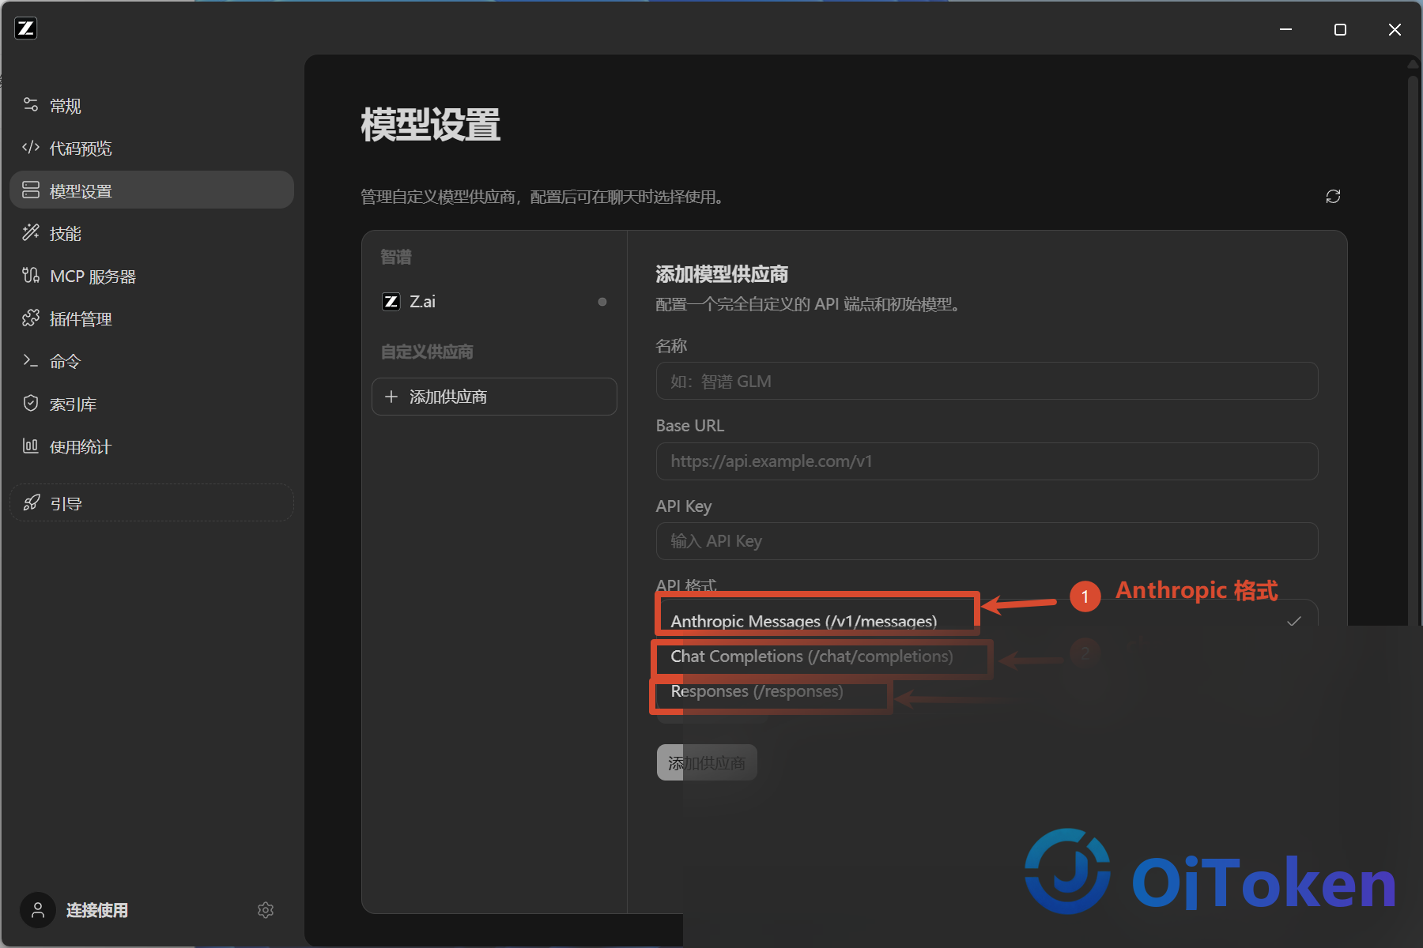This screenshot has height=948, width=1423.
Task: Click the user avatar icon at bottom
Action: pyautogui.click(x=38, y=910)
